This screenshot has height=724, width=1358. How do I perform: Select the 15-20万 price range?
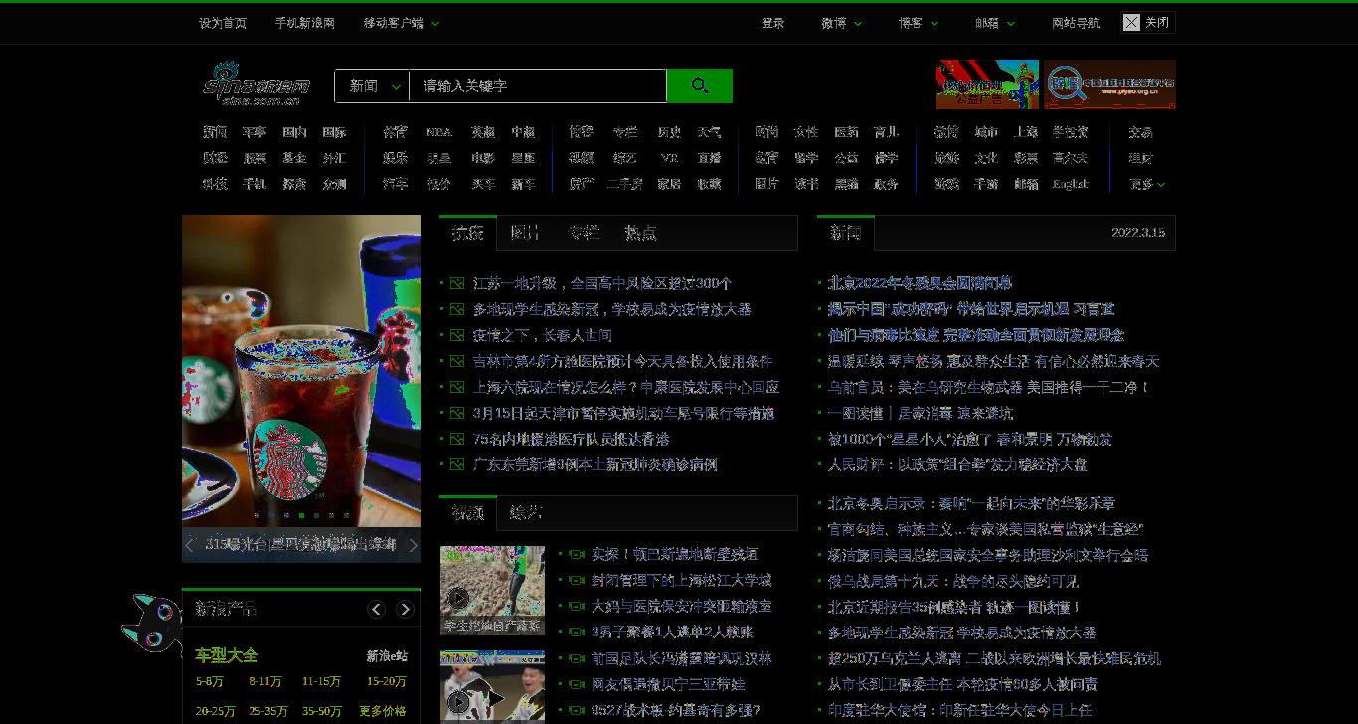coord(386,681)
